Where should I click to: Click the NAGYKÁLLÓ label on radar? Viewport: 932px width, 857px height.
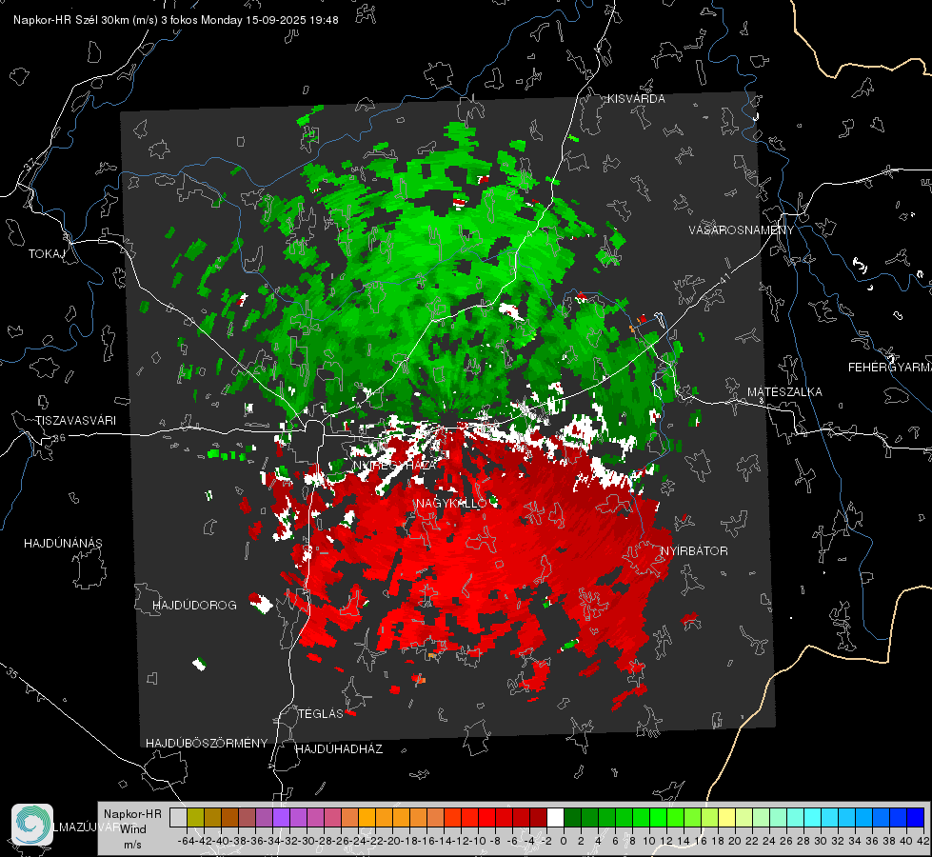(452, 504)
